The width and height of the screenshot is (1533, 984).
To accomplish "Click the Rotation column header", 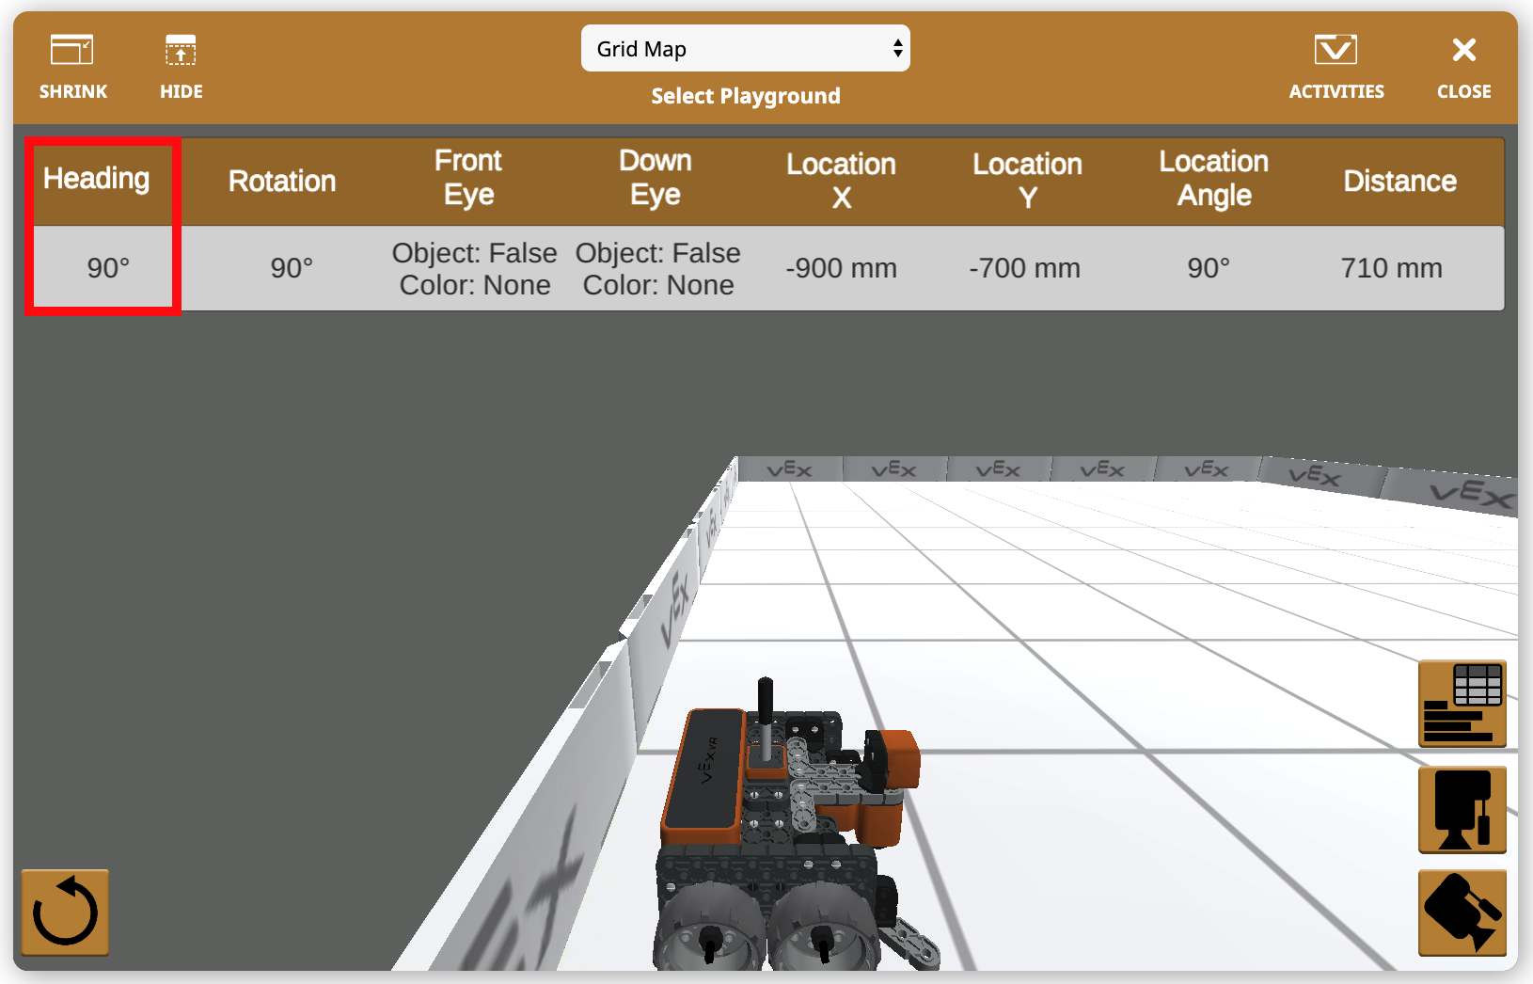I will [x=281, y=181].
